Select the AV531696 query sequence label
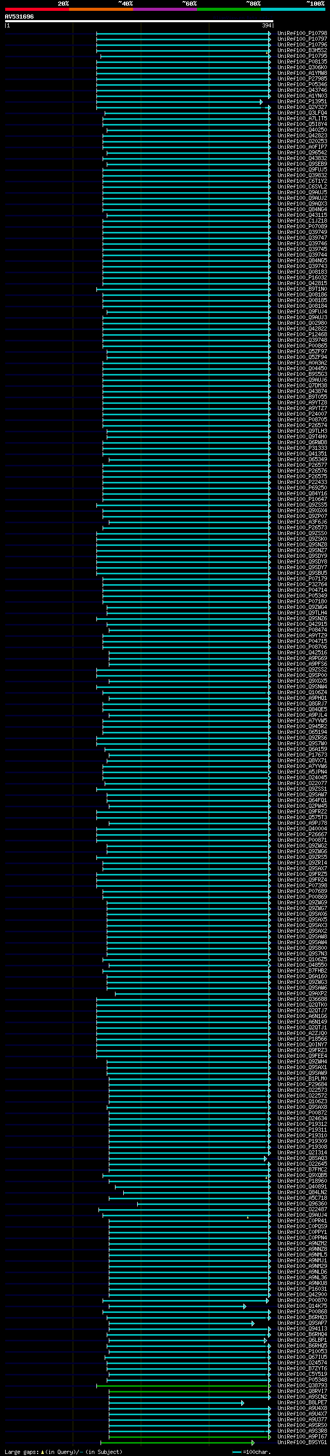Screen dimensions: 330x1456 19,17
